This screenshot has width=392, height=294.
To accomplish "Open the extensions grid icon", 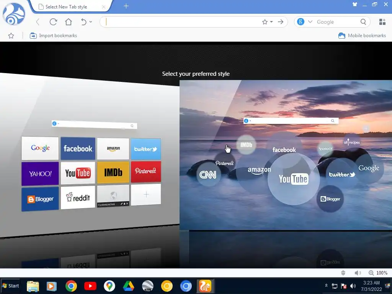I will [x=382, y=22].
